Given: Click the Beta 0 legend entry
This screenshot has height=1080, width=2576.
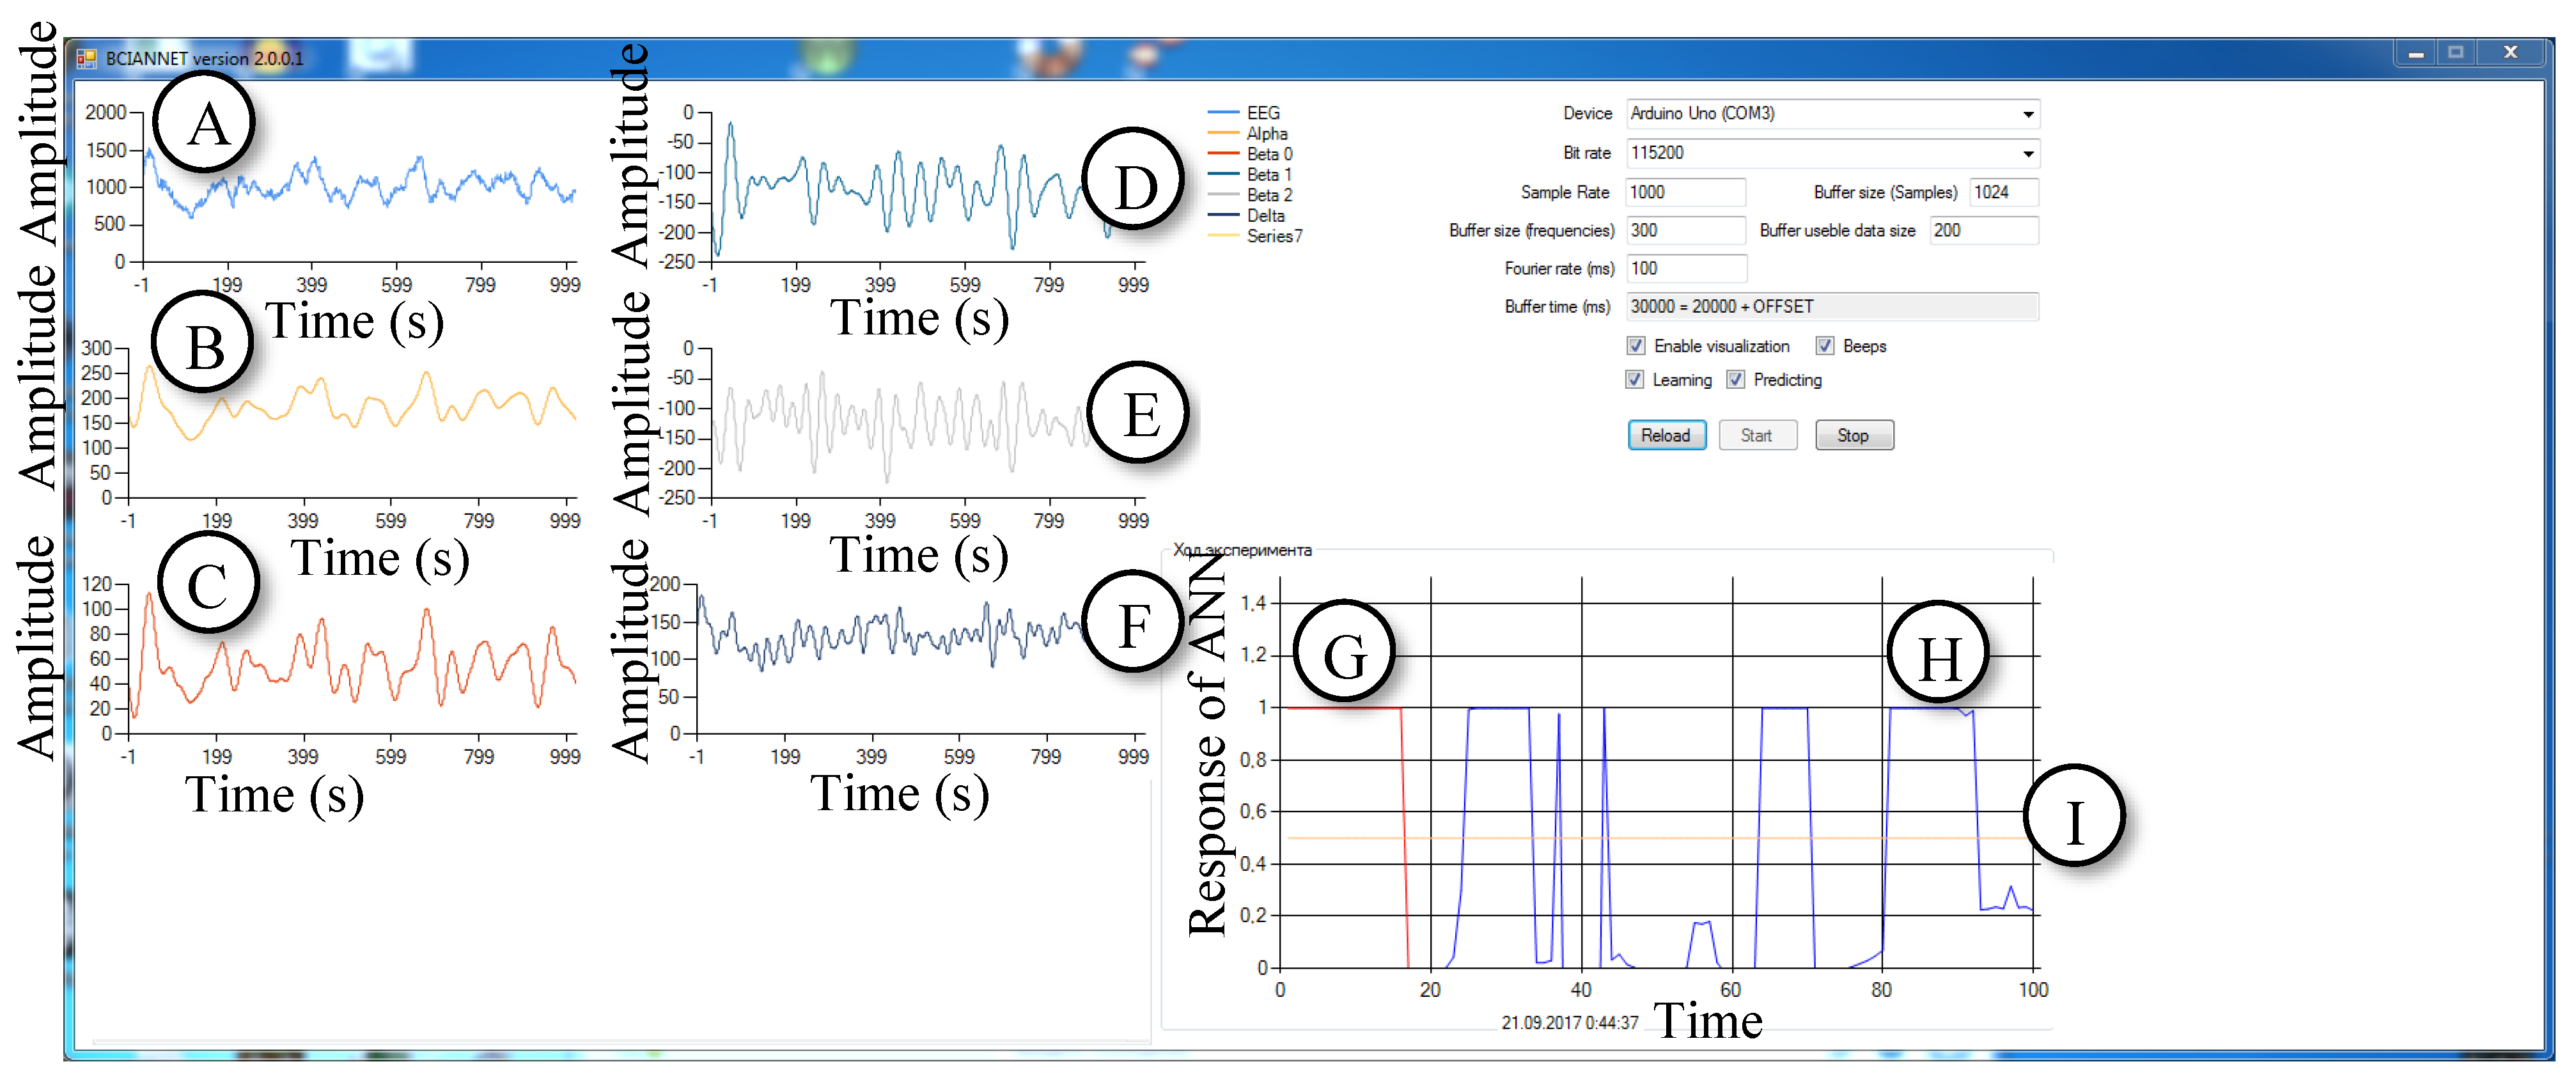Looking at the screenshot, I should coord(1268,154).
